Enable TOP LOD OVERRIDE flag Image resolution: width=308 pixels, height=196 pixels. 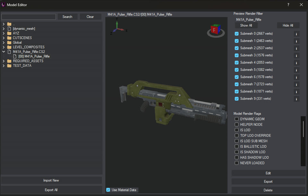pos(237,135)
